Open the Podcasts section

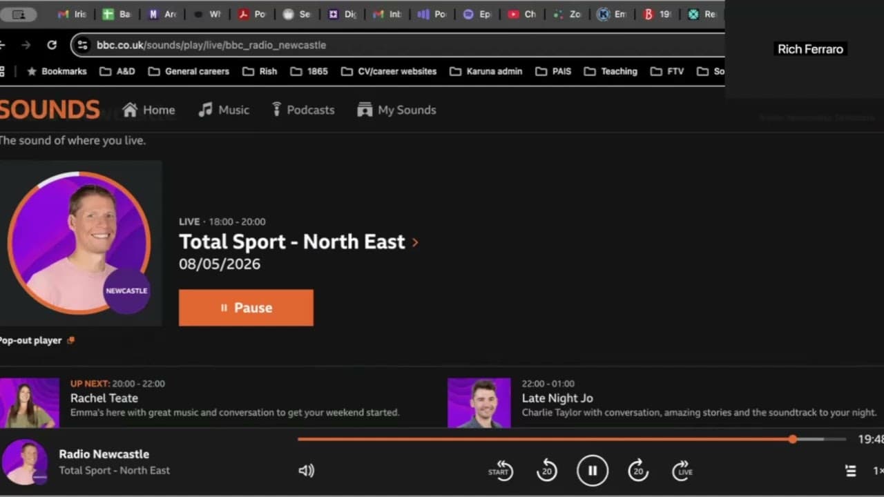coord(302,110)
